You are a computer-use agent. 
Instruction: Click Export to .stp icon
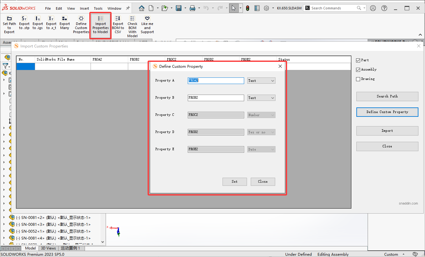(x=24, y=23)
